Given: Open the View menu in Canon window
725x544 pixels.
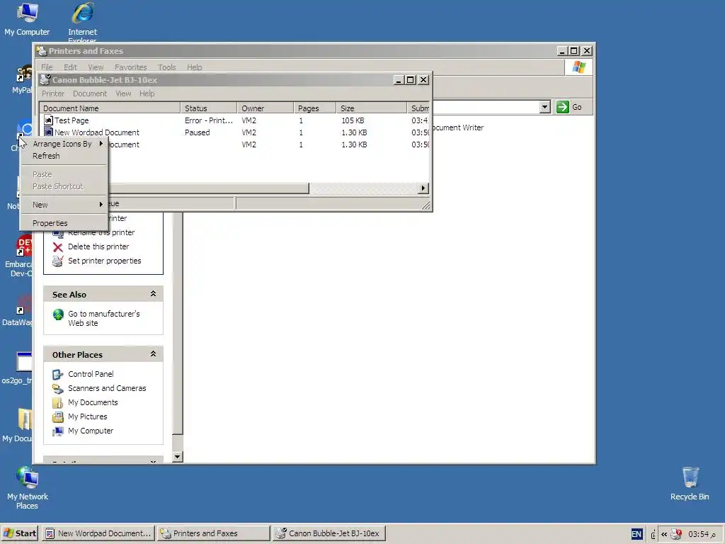Looking at the screenshot, I should tap(123, 93).
